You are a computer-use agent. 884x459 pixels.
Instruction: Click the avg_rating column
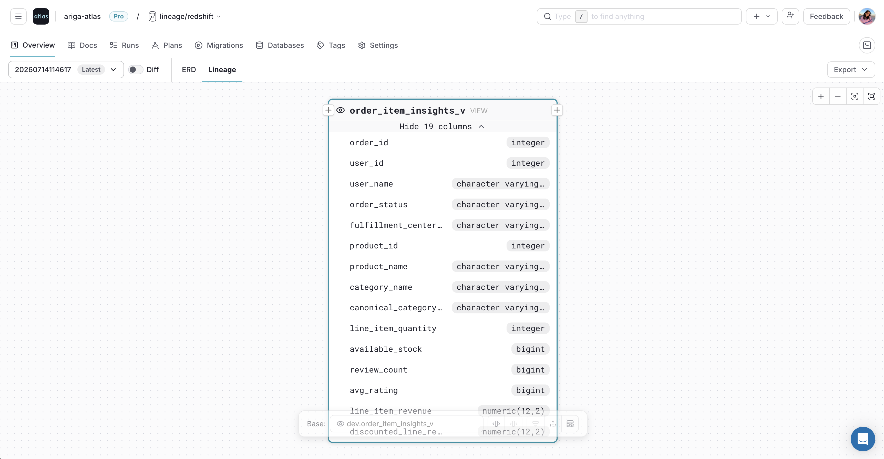(x=443, y=390)
